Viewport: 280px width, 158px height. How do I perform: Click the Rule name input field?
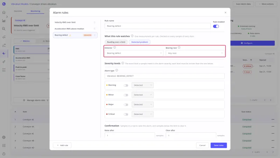coord(157,26)
